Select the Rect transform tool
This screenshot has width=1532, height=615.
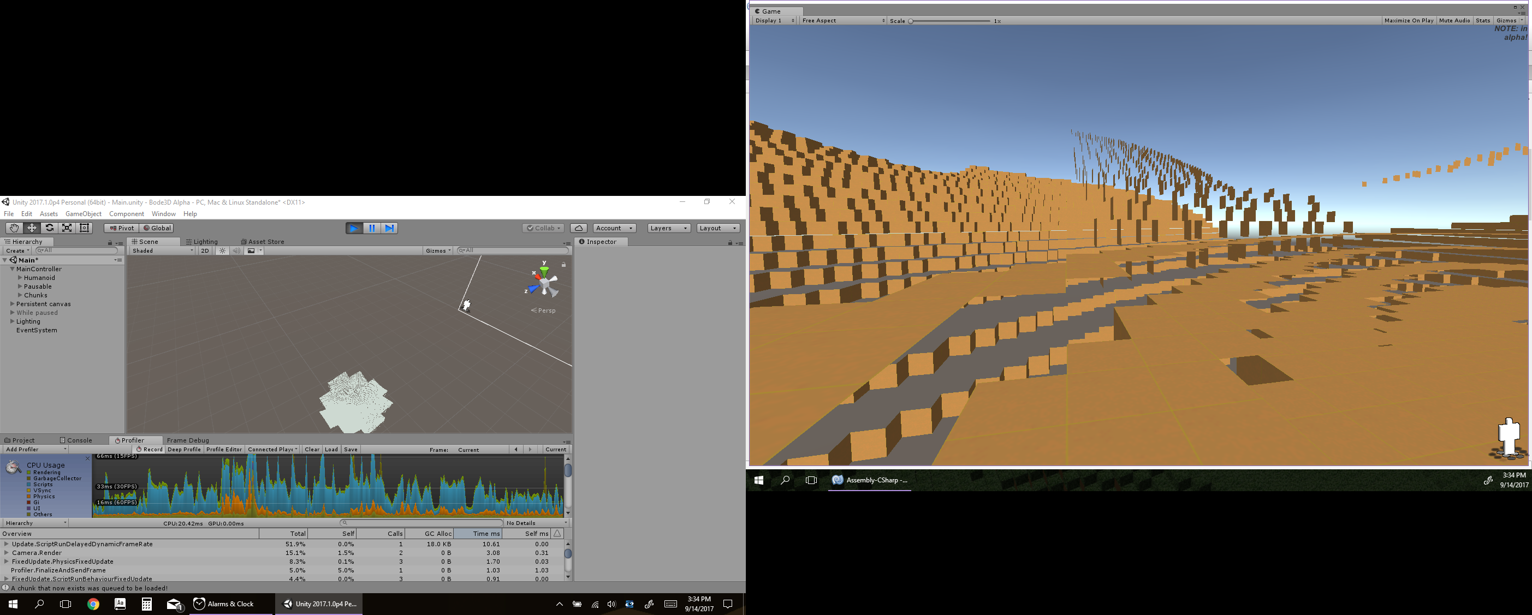85,228
